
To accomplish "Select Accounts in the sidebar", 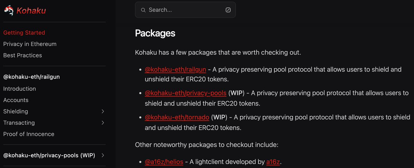I will tap(16, 100).
